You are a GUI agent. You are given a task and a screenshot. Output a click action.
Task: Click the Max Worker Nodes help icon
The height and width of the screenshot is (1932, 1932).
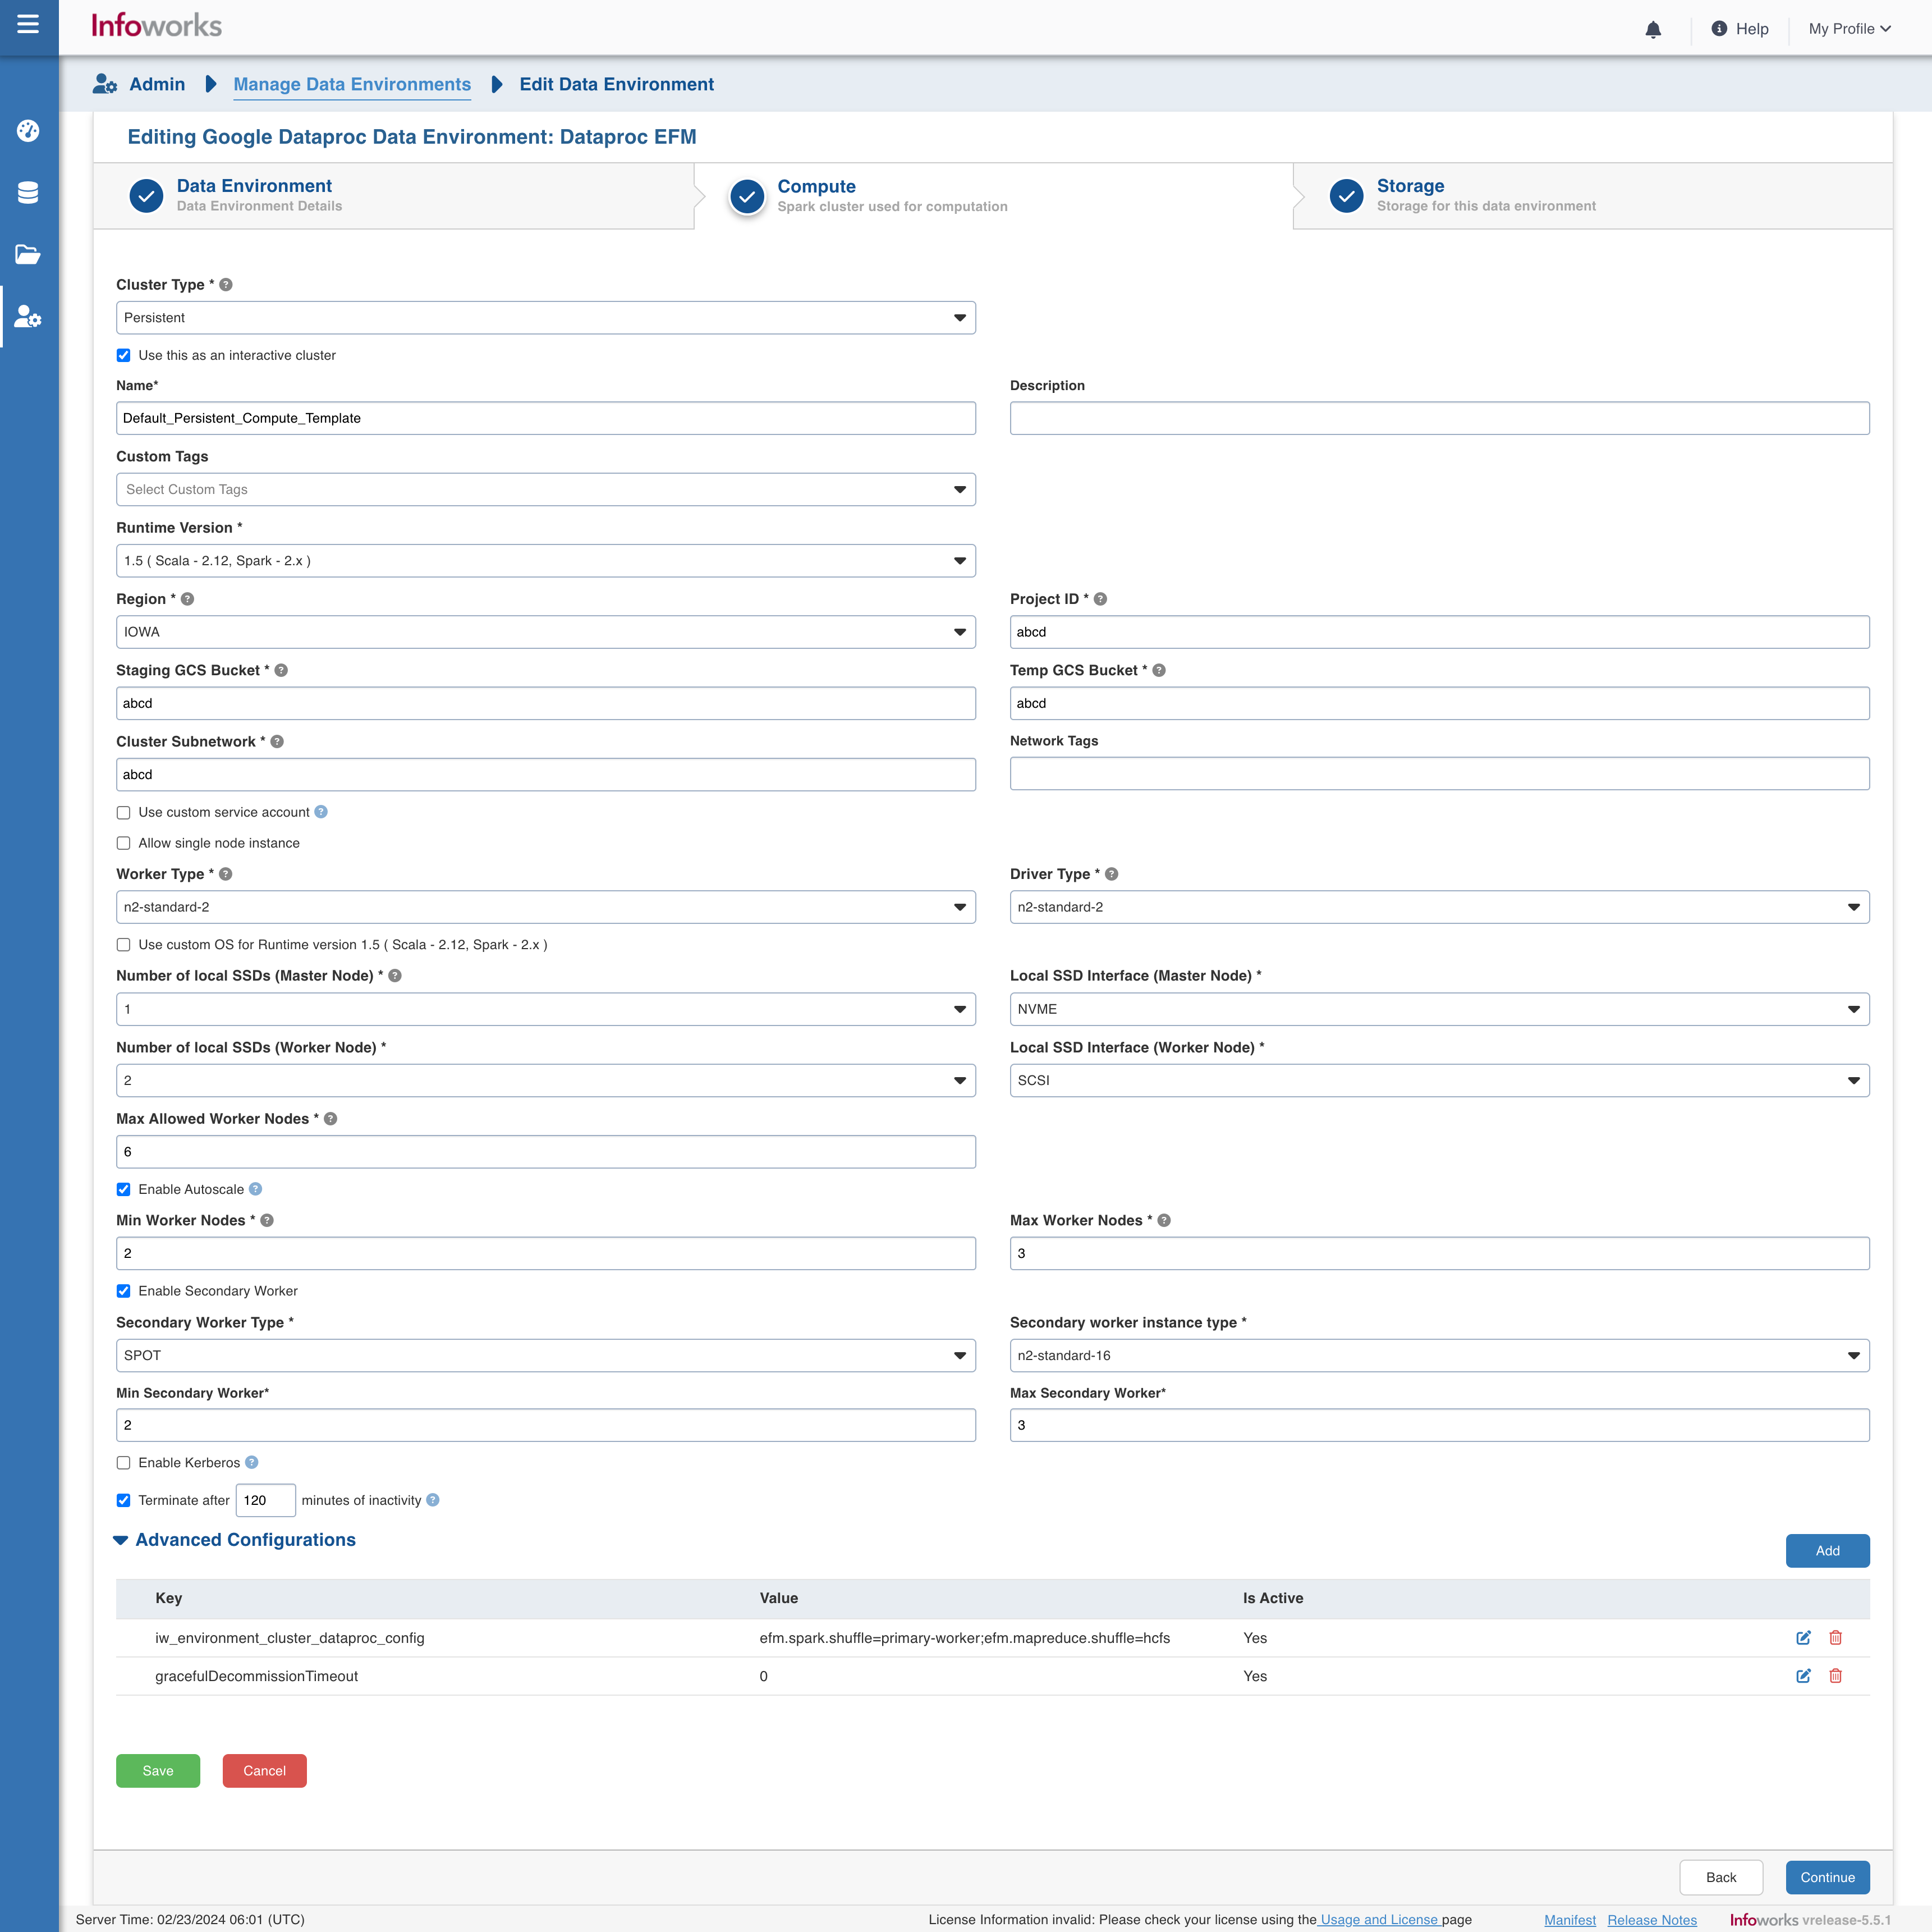click(1164, 1221)
